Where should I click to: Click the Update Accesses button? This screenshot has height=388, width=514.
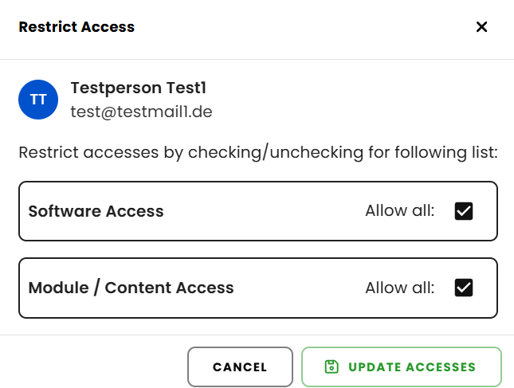[x=401, y=366]
